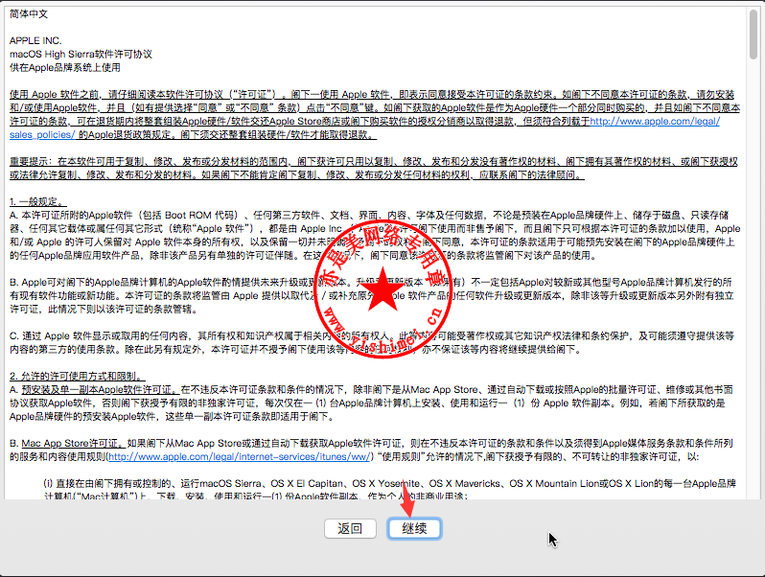The height and width of the screenshot is (577, 765).
Task: Click sub-item (i) 直接在由阁下拥有或控制的
Action: point(390,489)
